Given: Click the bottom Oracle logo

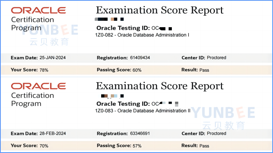Looking at the screenshot, I should (x=39, y=86).
